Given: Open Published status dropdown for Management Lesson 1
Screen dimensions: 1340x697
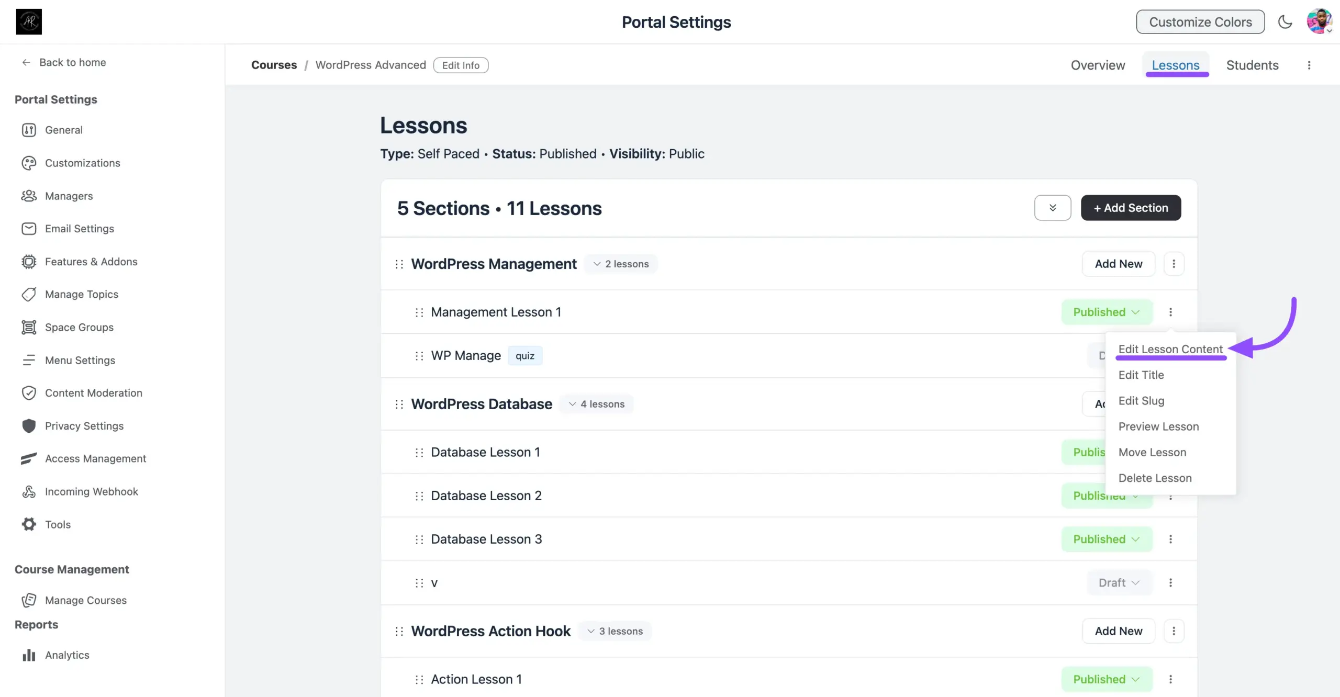Looking at the screenshot, I should (x=1107, y=312).
